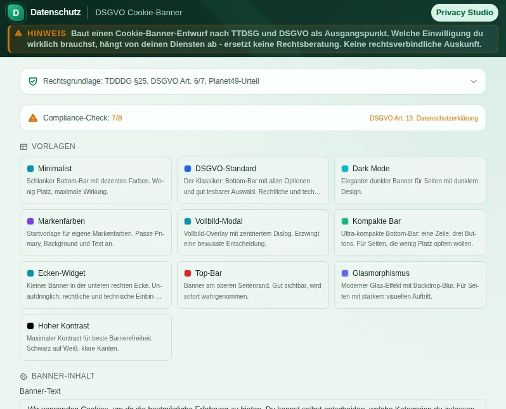
Task: Select the Hoher Kontrast template card
Action: [96, 337]
